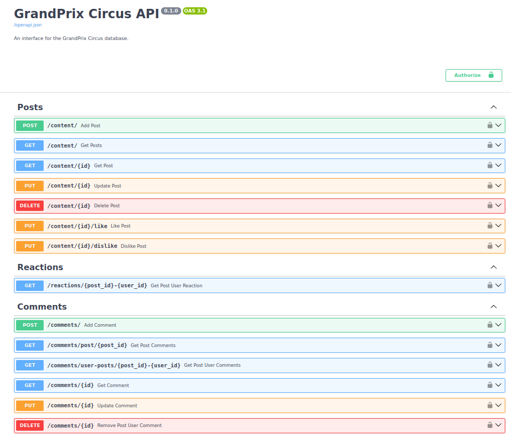Click the Authorize button
This screenshot has width=511, height=439.
pos(473,75)
